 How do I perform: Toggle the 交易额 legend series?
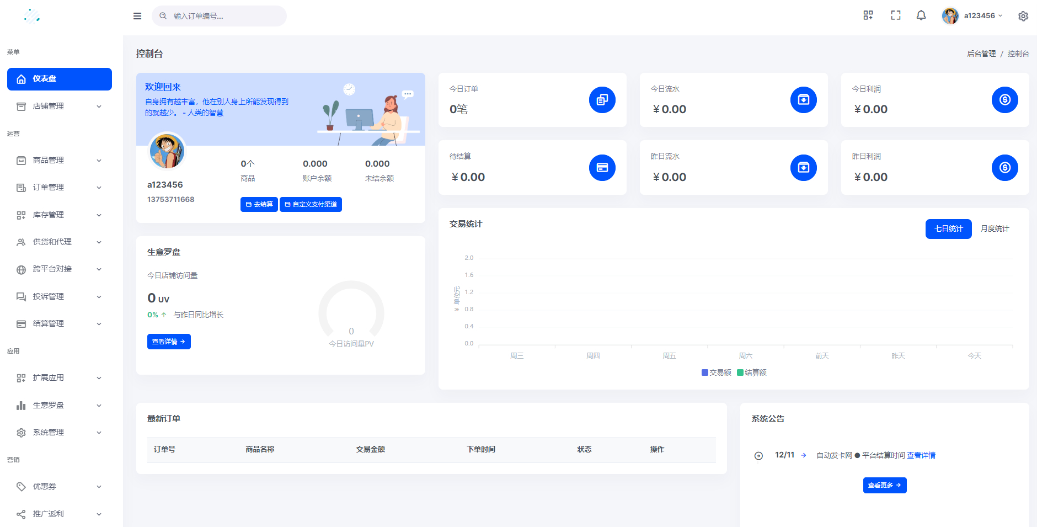pos(716,372)
